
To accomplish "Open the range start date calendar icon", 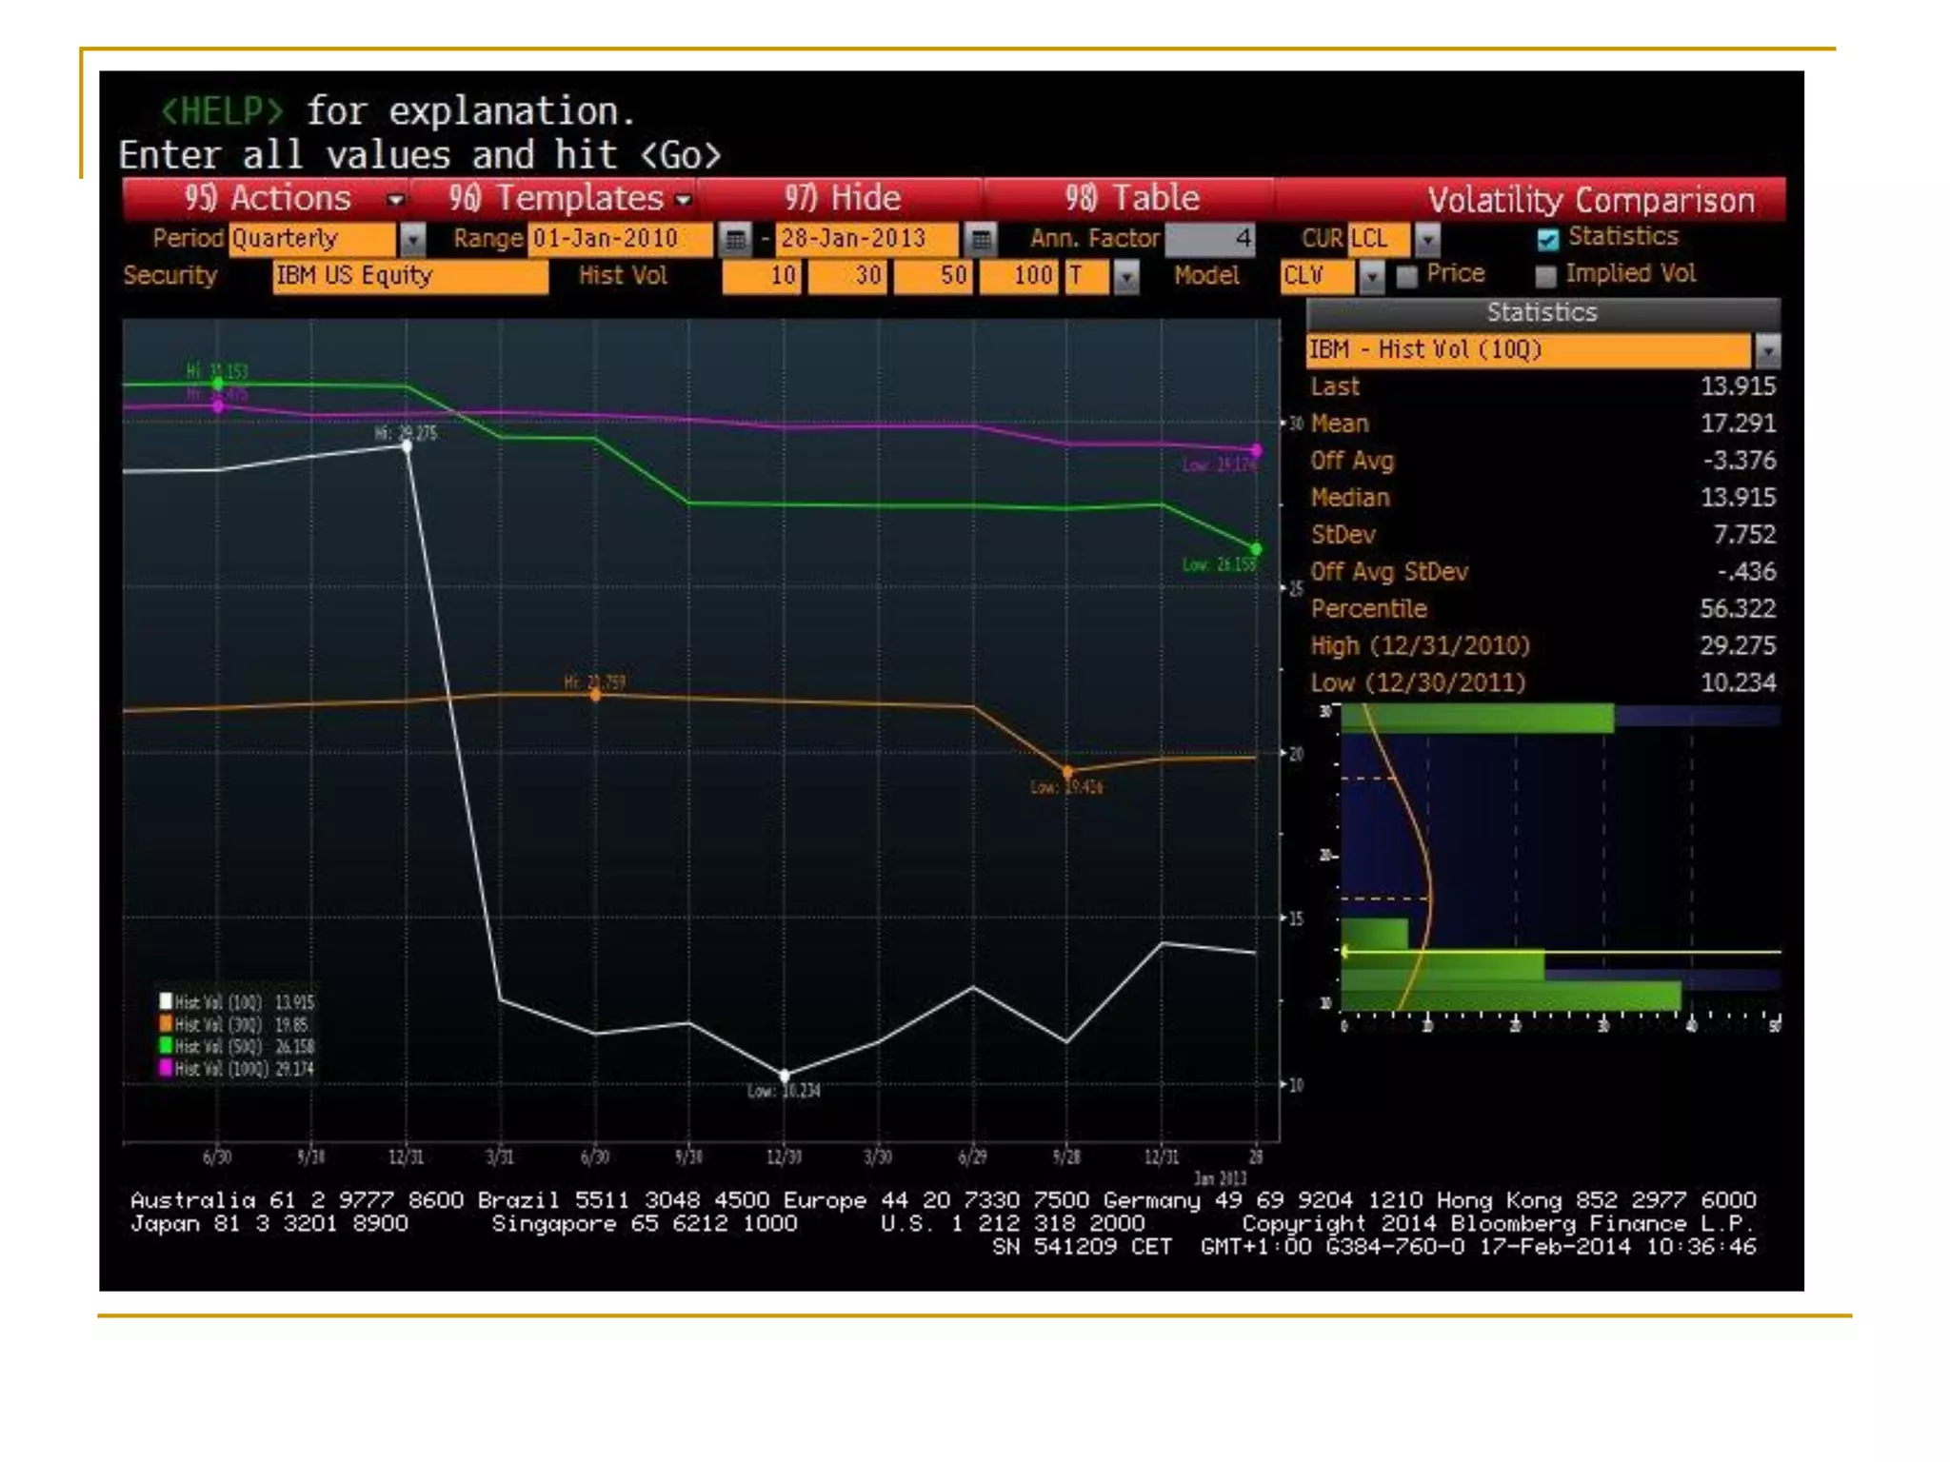I will 735,239.
